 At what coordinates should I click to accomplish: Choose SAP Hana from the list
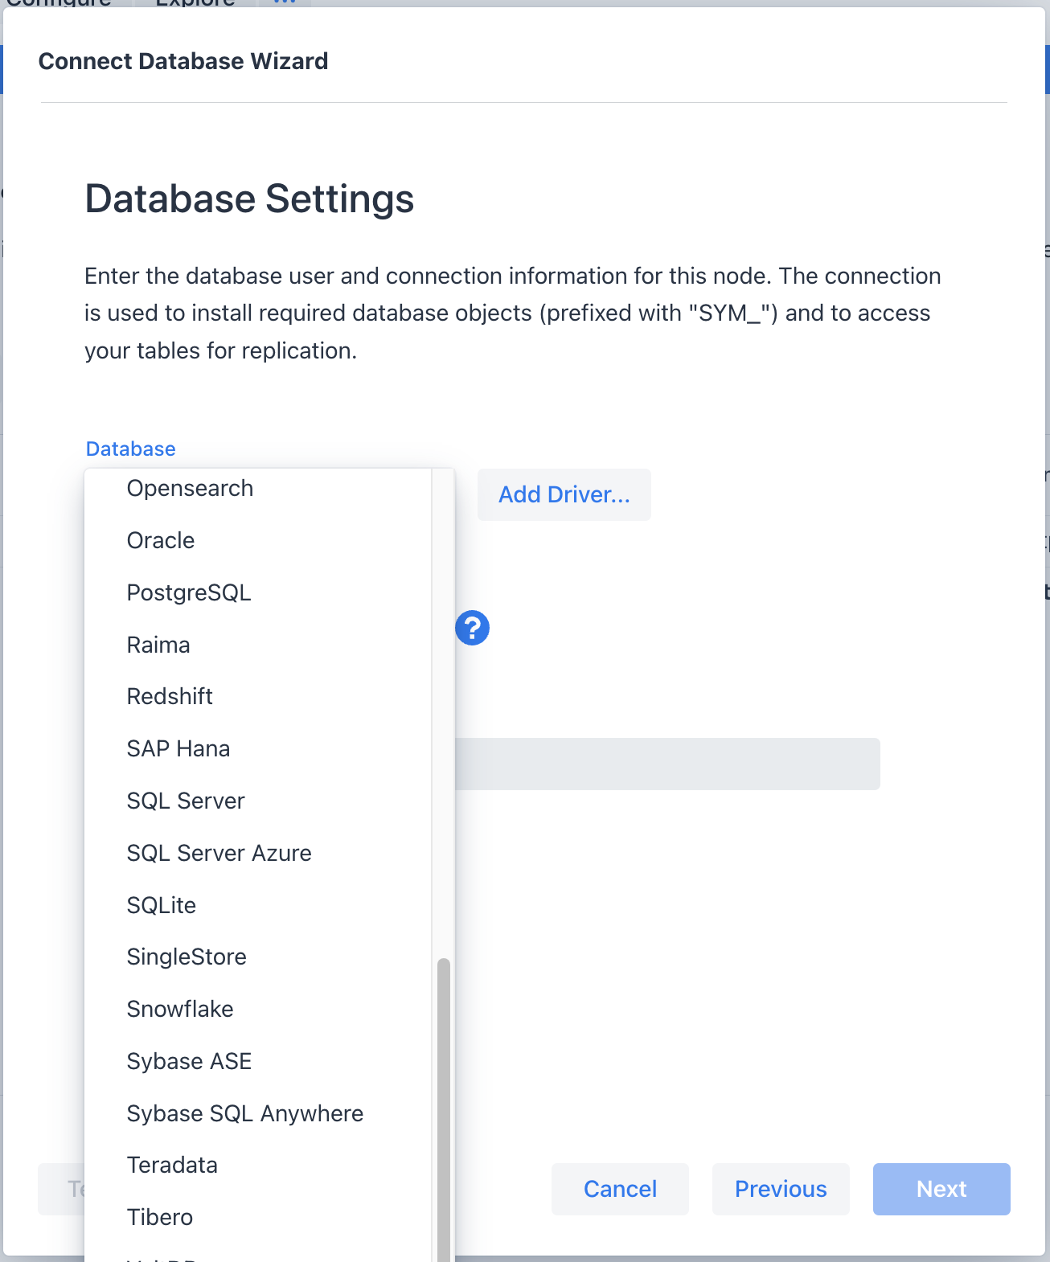pyautogui.click(x=258, y=748)
